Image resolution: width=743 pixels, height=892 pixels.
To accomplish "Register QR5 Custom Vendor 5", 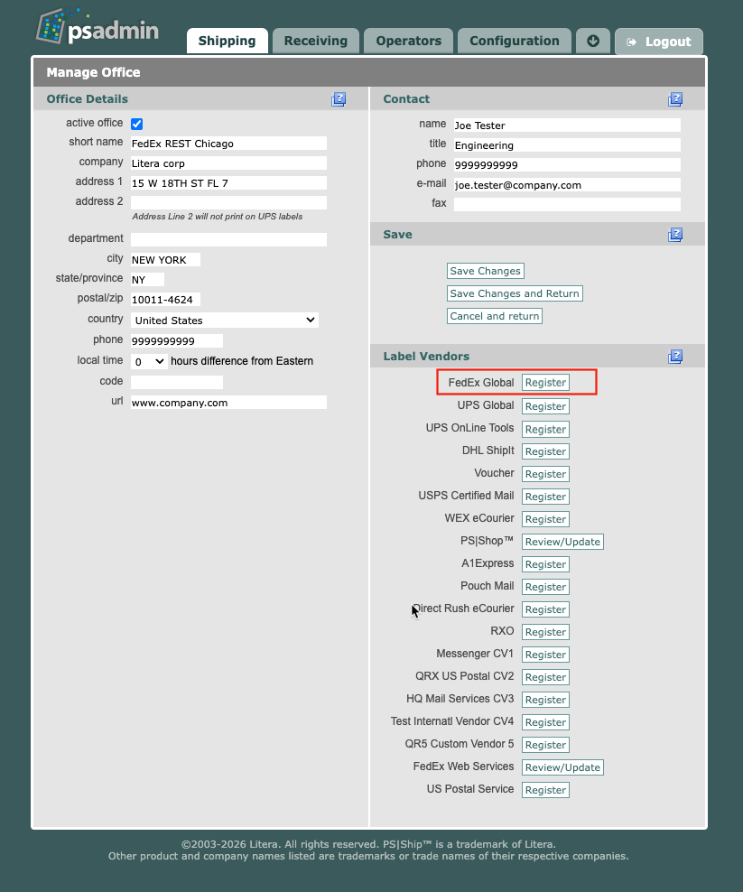I will [x=545, y=745].
